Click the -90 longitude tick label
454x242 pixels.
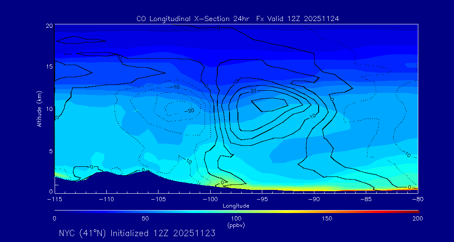click(x=314, y=200)
